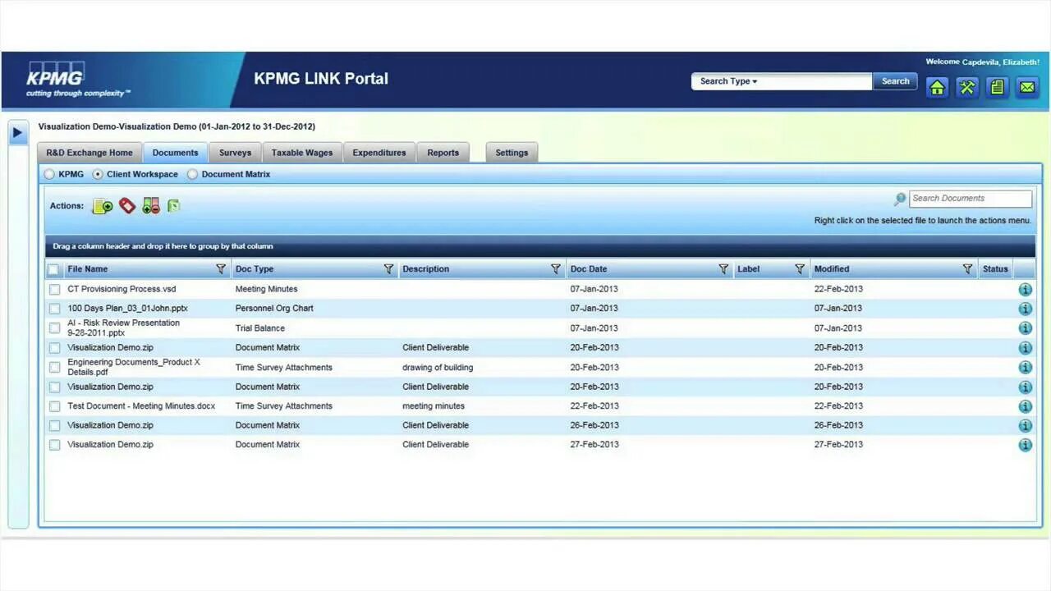The height and width of the screenshot is (591, 1051).
Task: Check Visualization Demo.zip row dated 27-Feb-2013
Action: [x=54, y=445]
